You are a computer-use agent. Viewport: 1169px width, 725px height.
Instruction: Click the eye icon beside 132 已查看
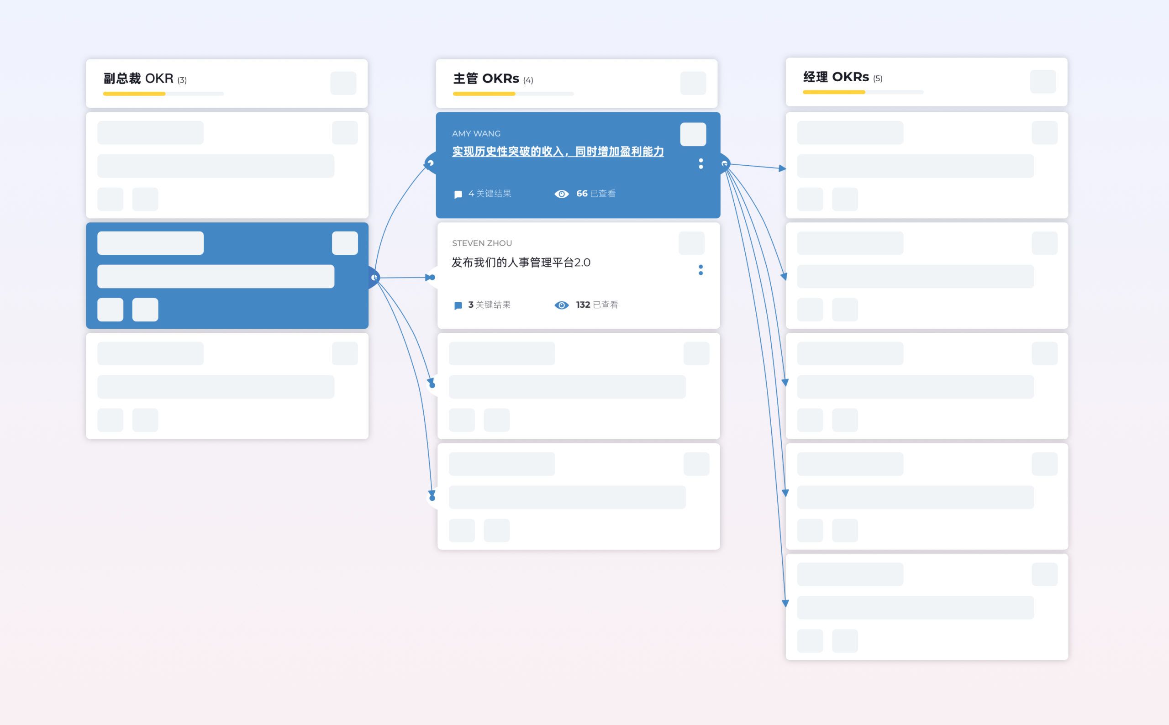tap(562, 305)
